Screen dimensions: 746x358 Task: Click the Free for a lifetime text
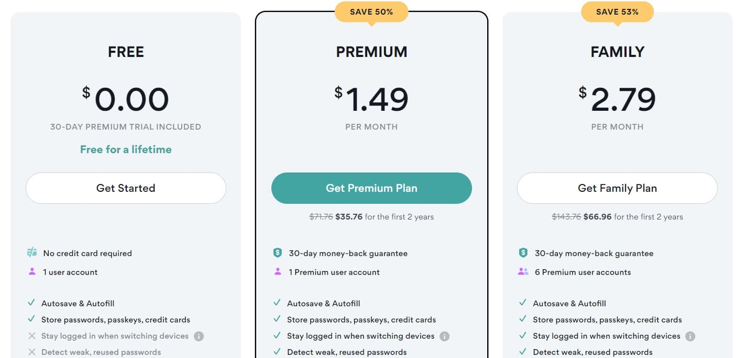coord(126,149)
